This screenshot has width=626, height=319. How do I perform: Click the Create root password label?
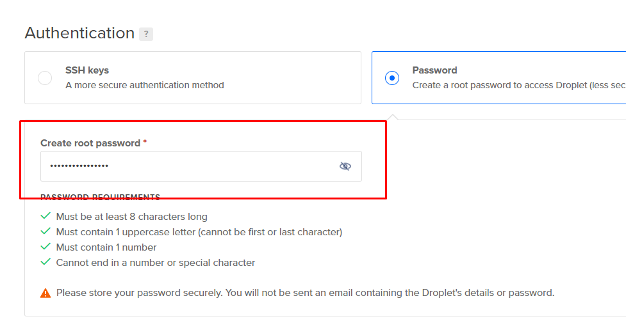coord(90,143)
